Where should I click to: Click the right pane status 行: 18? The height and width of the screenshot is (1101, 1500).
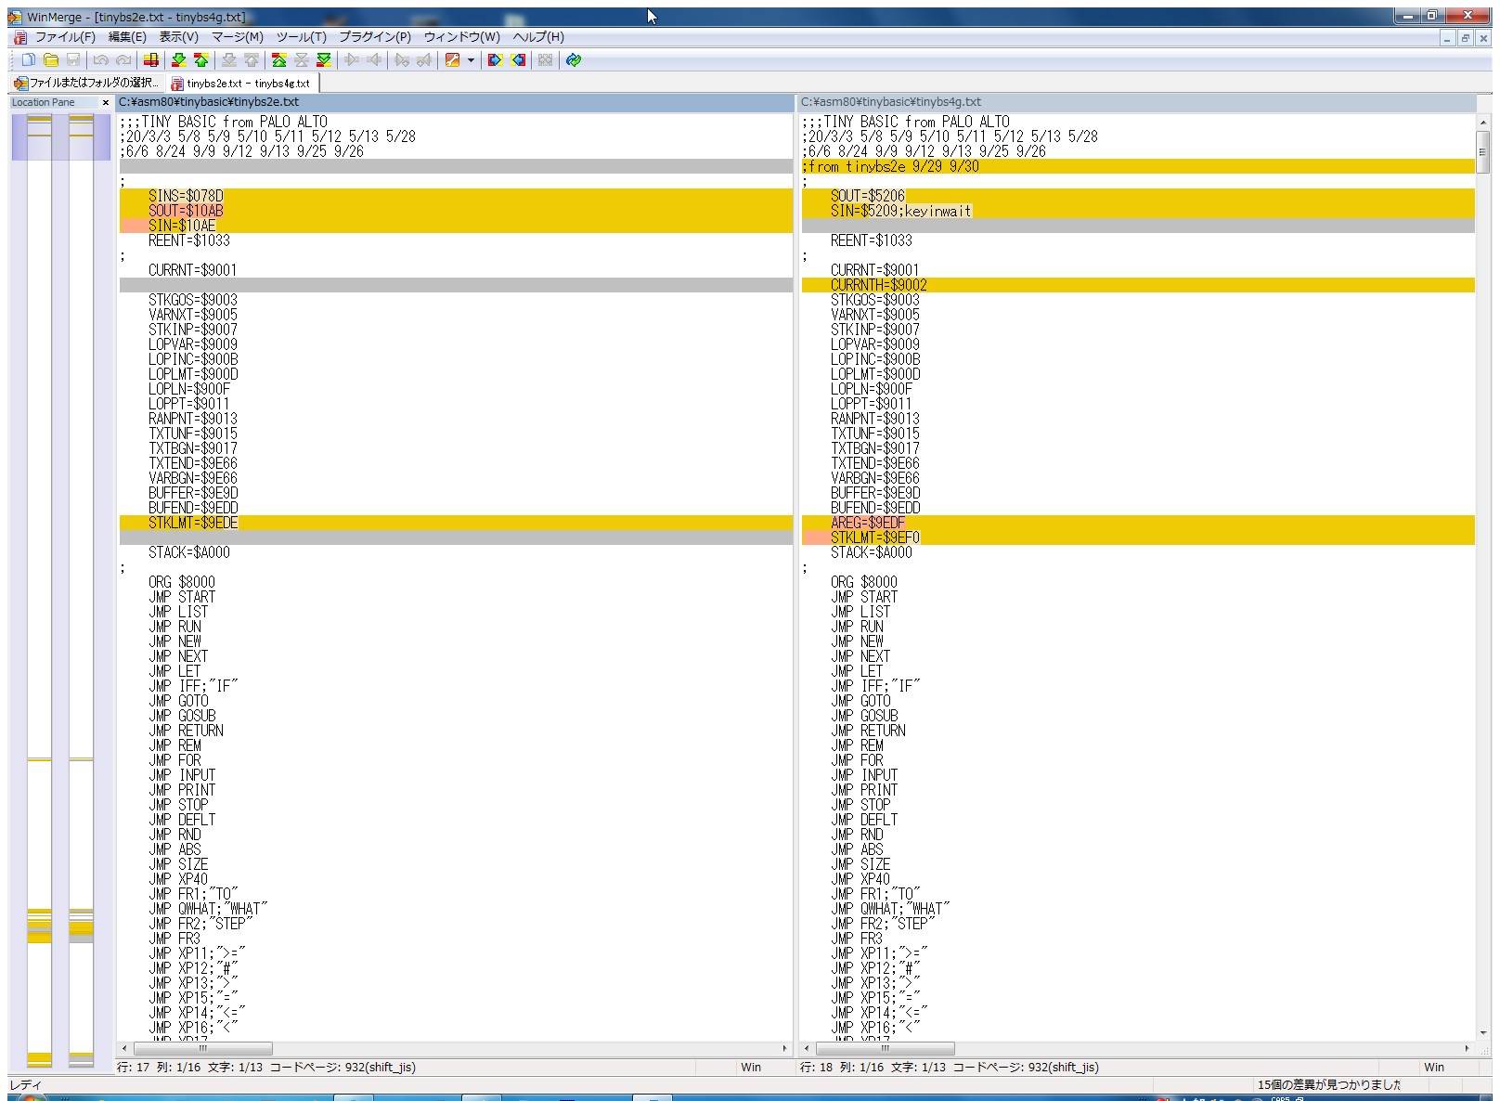tap(817, 1068)
